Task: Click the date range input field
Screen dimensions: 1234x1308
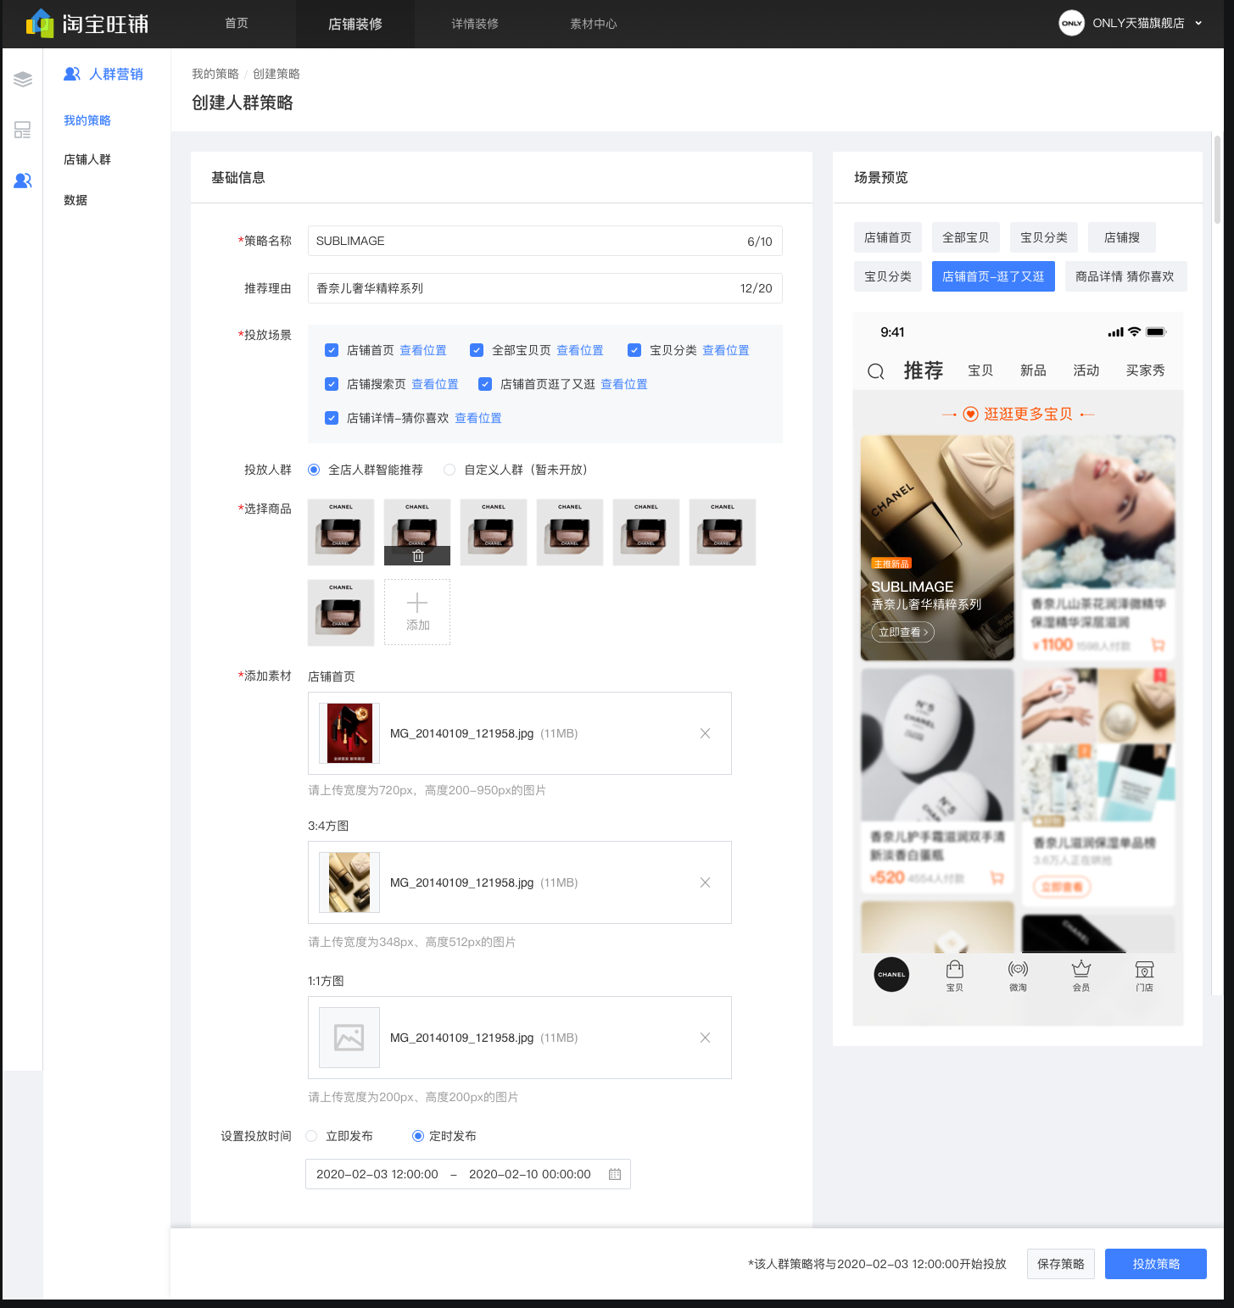Action: tap(468, 1174)
